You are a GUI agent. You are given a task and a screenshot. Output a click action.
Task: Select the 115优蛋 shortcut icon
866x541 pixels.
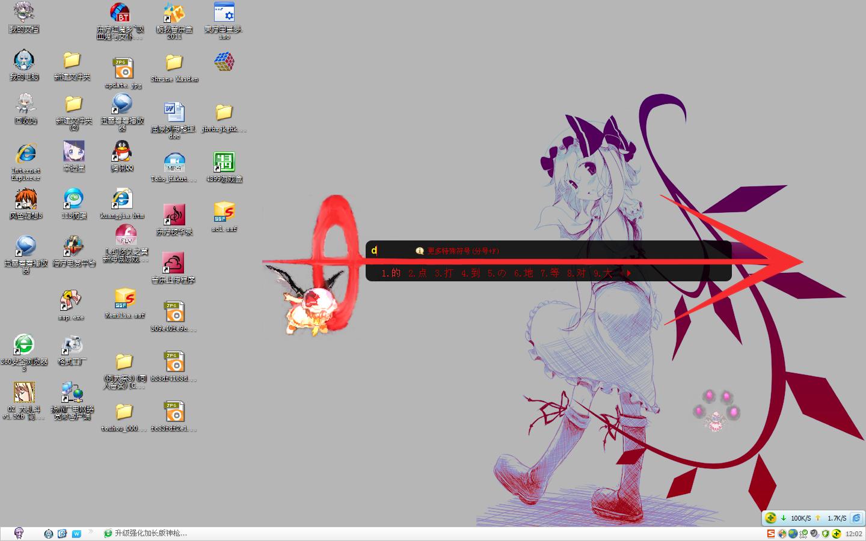(x=74, y=204)
